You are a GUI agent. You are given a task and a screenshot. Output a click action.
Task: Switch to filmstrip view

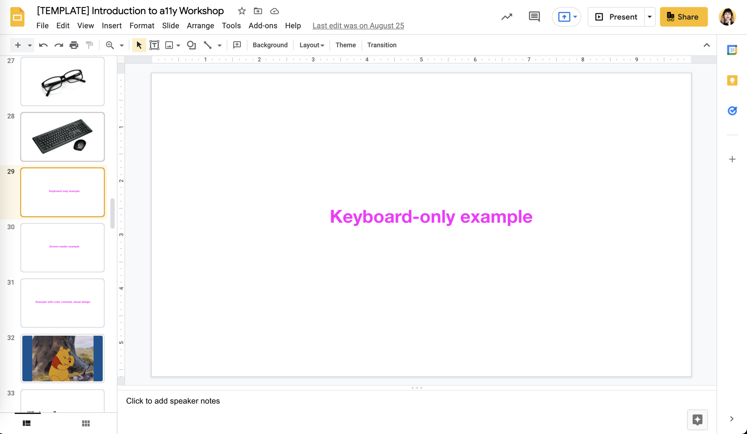click(27, 423)
